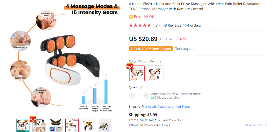Open the 48 Reviews link

(x=172, y=25)
